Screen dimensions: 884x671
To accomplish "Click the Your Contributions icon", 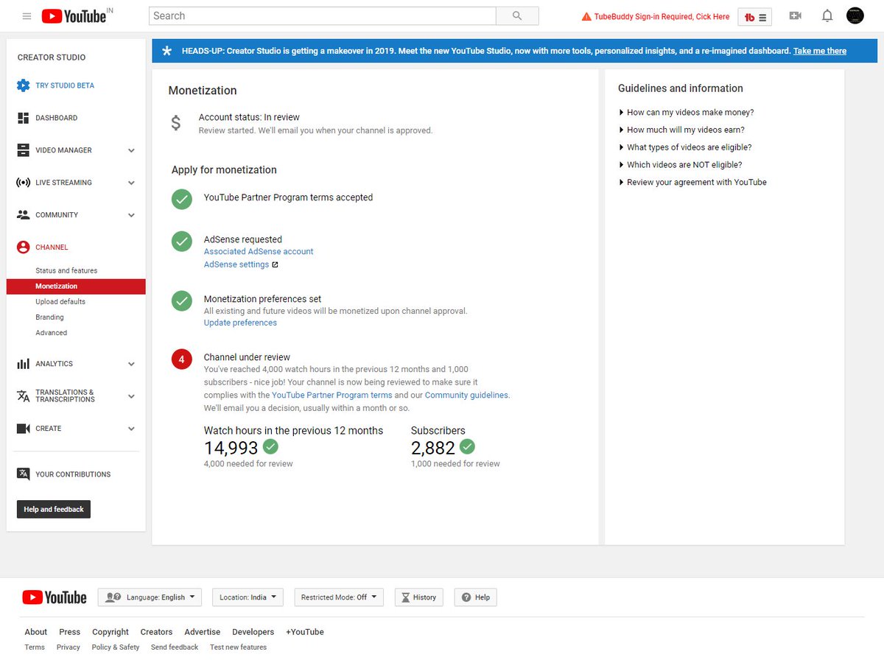I will click(x=23, y=474).
